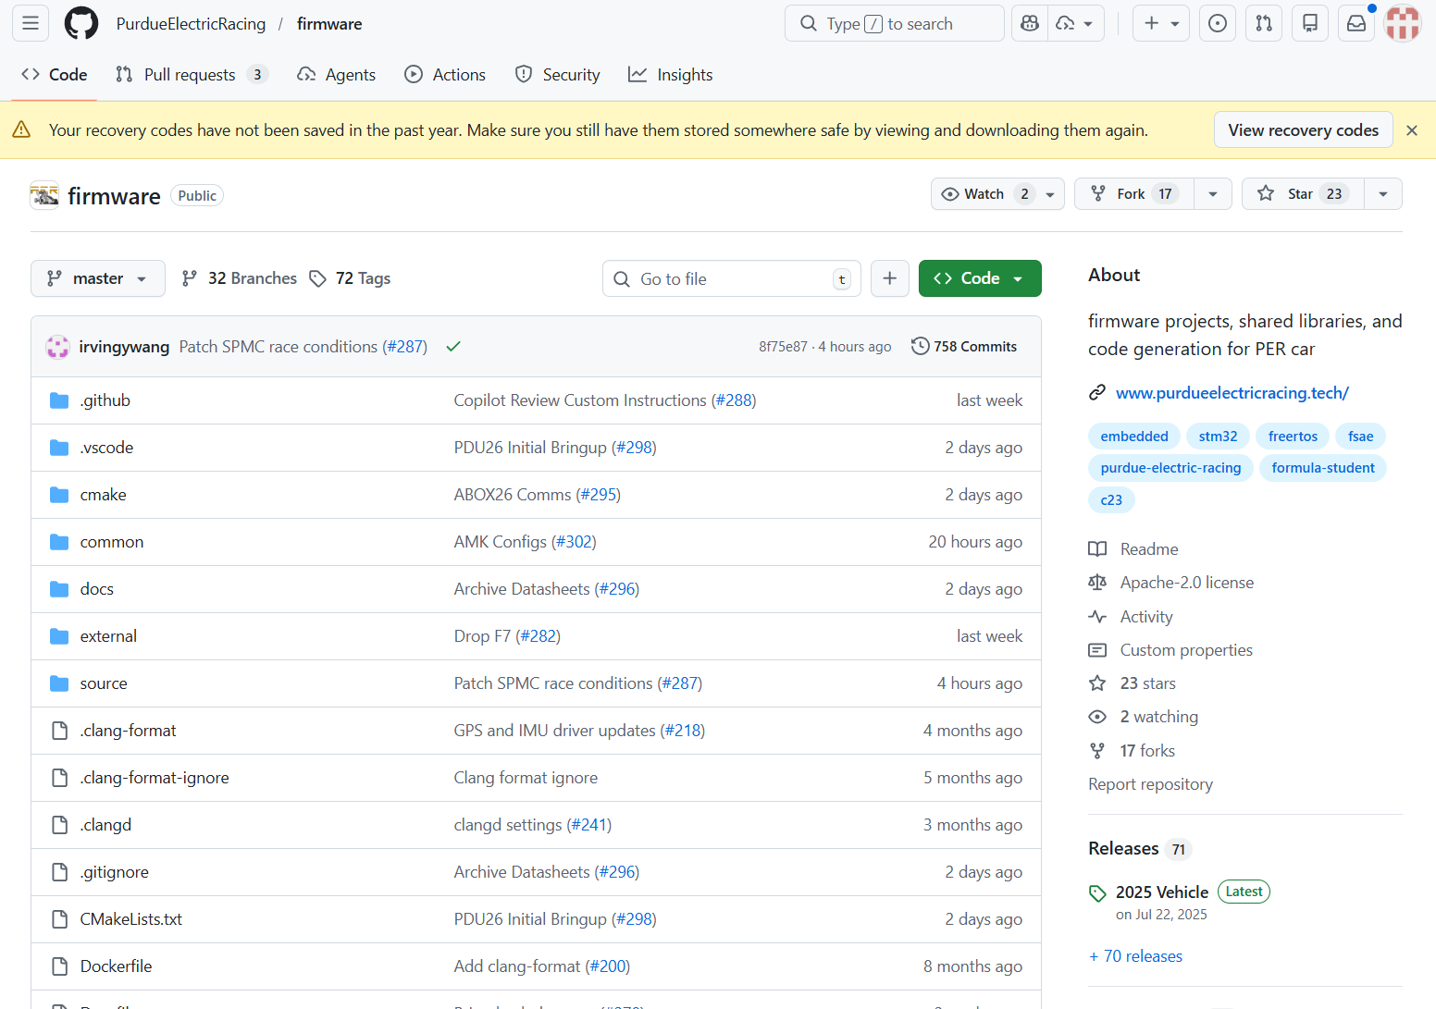Expand the master branch dropdown
The height and width of the screenshot is (1009, 1436).
coord(98,278)
